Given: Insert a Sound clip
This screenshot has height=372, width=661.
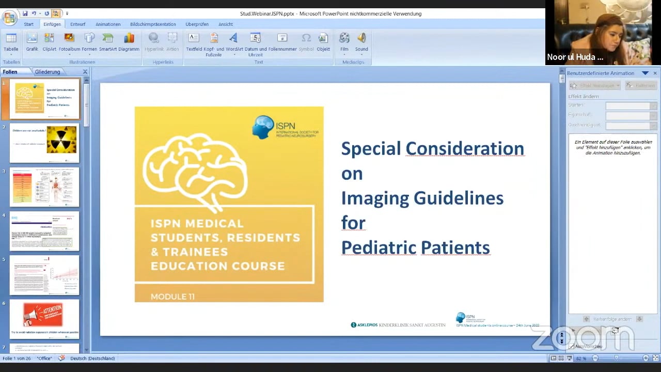Looking at the screenshot, I should [x=361, y=43].
